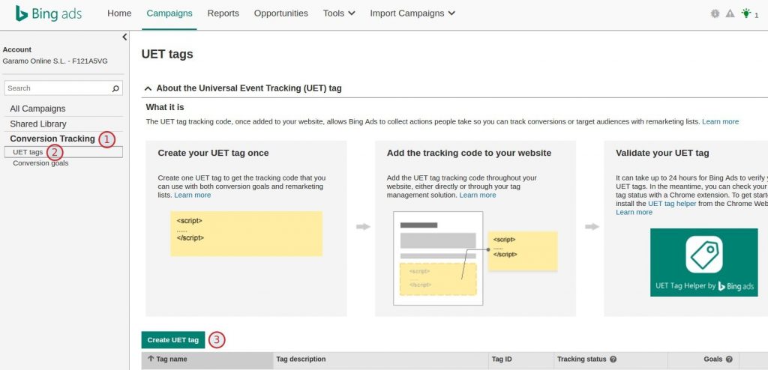Viewport: 768px width, 370px height.
Task: Collapse the left sidebar panel
Action: (x=124, y=37)
